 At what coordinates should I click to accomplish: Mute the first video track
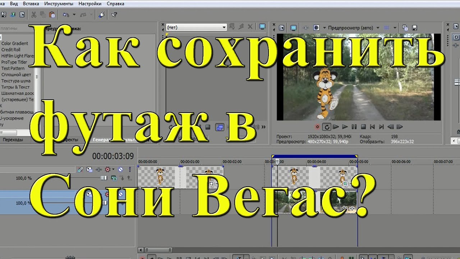click(121, 169)
